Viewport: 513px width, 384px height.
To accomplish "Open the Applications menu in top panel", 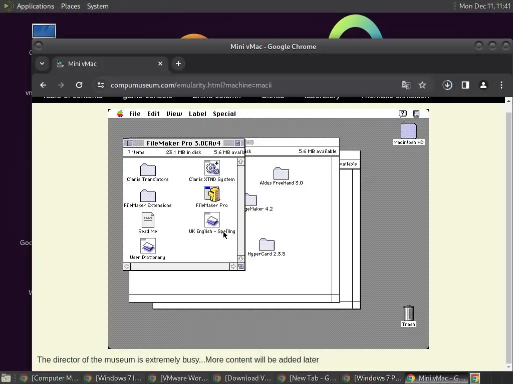I will point(36,6).
